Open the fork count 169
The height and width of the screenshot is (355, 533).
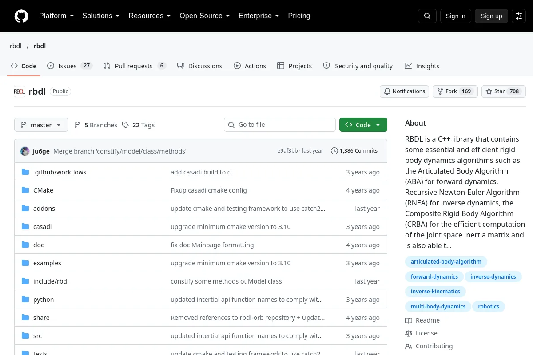pyautogui.click(x=466, y=91)
